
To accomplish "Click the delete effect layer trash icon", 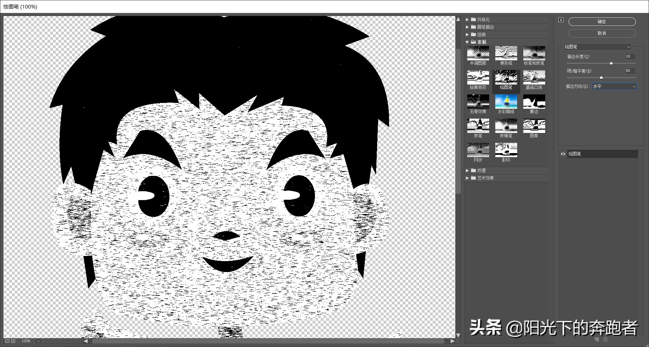I will 605,340.
